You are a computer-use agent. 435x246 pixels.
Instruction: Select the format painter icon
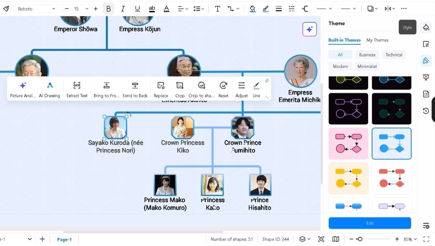click(x=6, y=8)
